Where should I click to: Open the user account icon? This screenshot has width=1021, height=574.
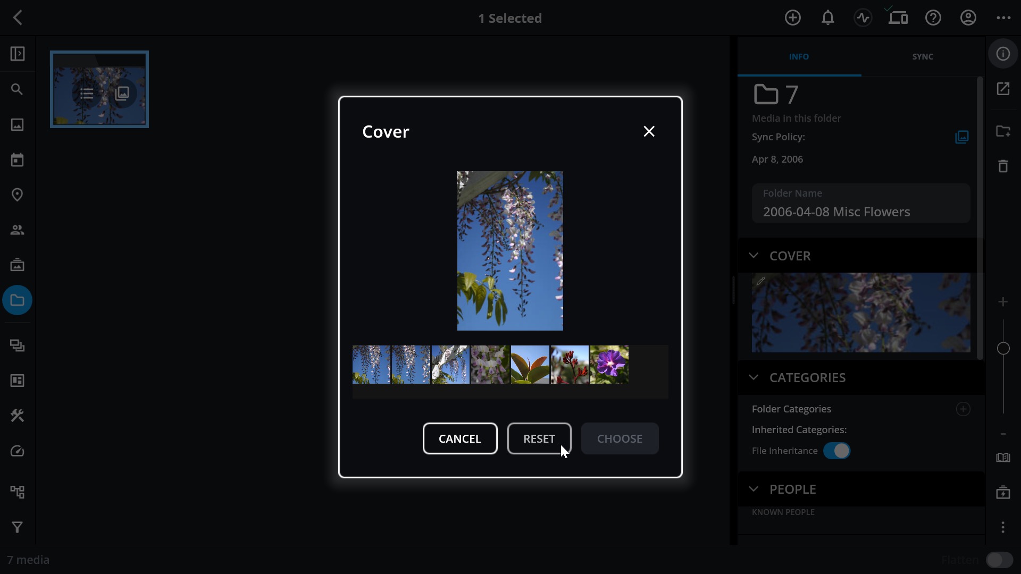[x=968, y=18]
